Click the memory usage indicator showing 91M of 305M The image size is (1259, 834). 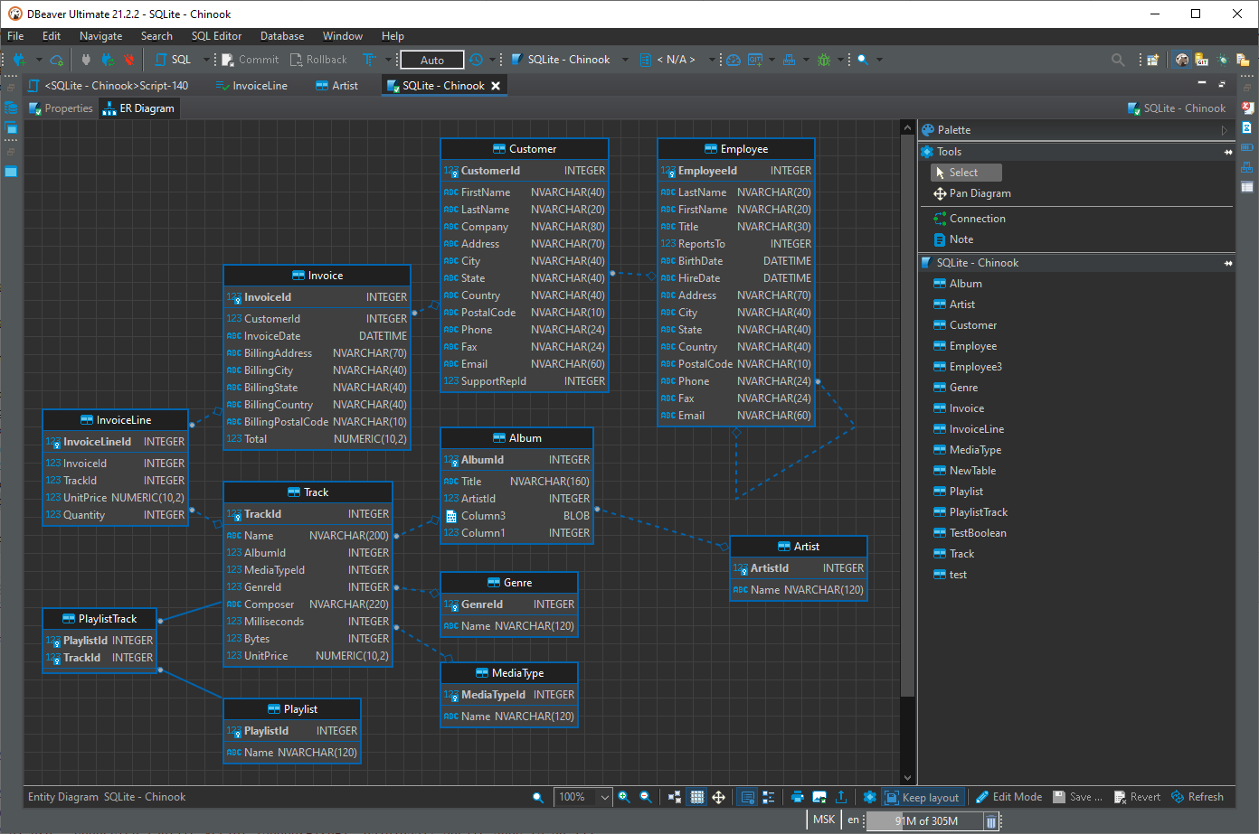(x=926, y=820)
